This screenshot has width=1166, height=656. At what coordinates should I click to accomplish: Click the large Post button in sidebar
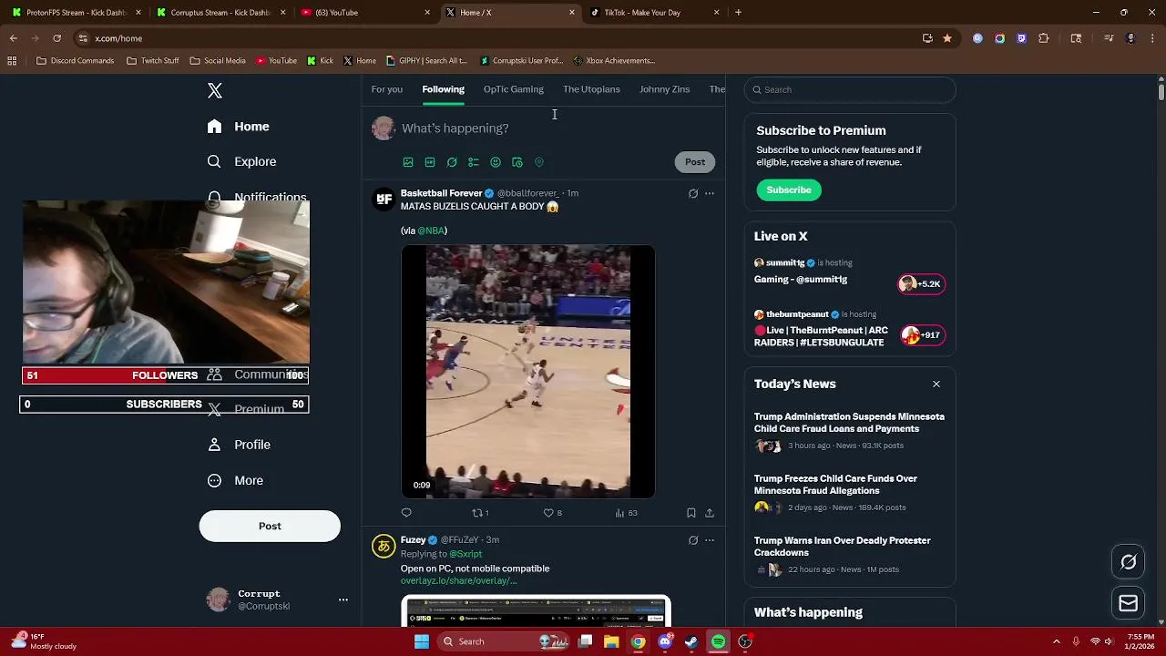point(270,526)
